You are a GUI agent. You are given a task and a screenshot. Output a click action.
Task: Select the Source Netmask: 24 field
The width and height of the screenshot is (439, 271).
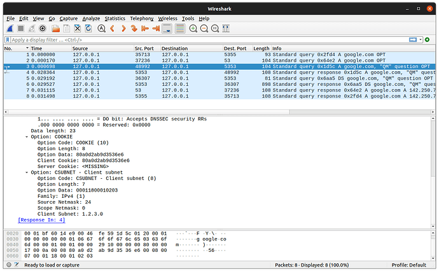pos(64,202)
